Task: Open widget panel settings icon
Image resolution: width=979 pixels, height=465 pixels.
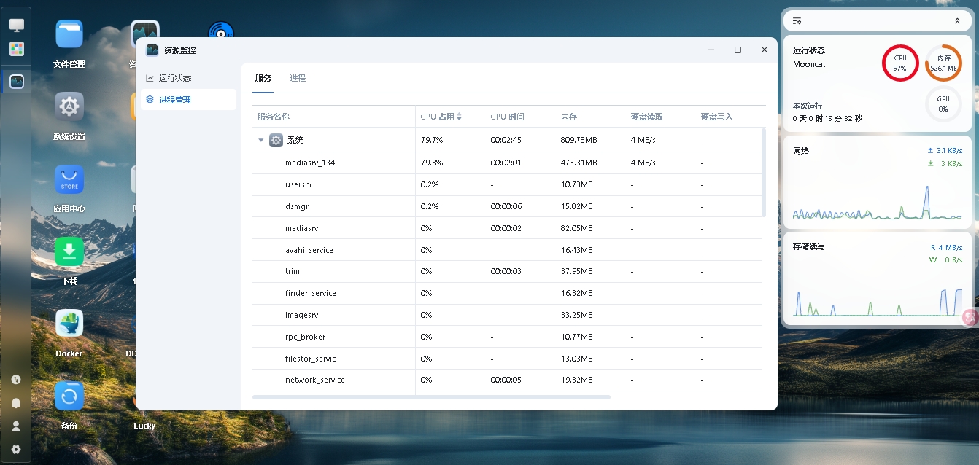Action: click(x=797, y=21)
